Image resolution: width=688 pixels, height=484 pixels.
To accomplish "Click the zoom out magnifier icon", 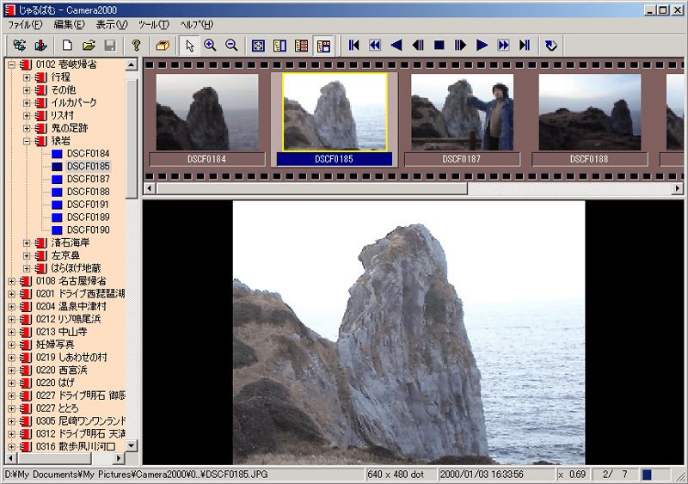I will click(x=231, y=46).
